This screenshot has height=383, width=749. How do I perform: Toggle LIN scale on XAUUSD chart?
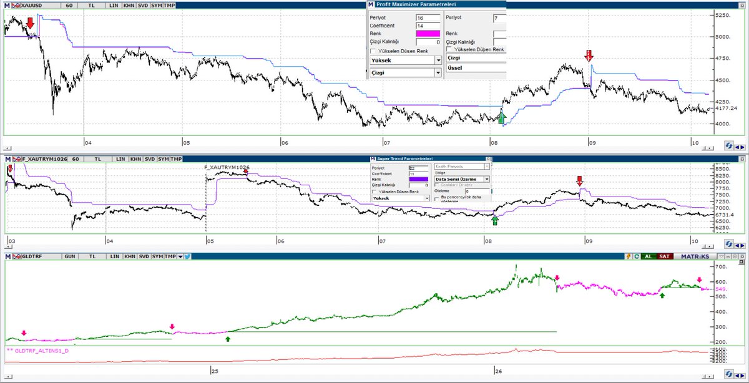pos(114,6)
